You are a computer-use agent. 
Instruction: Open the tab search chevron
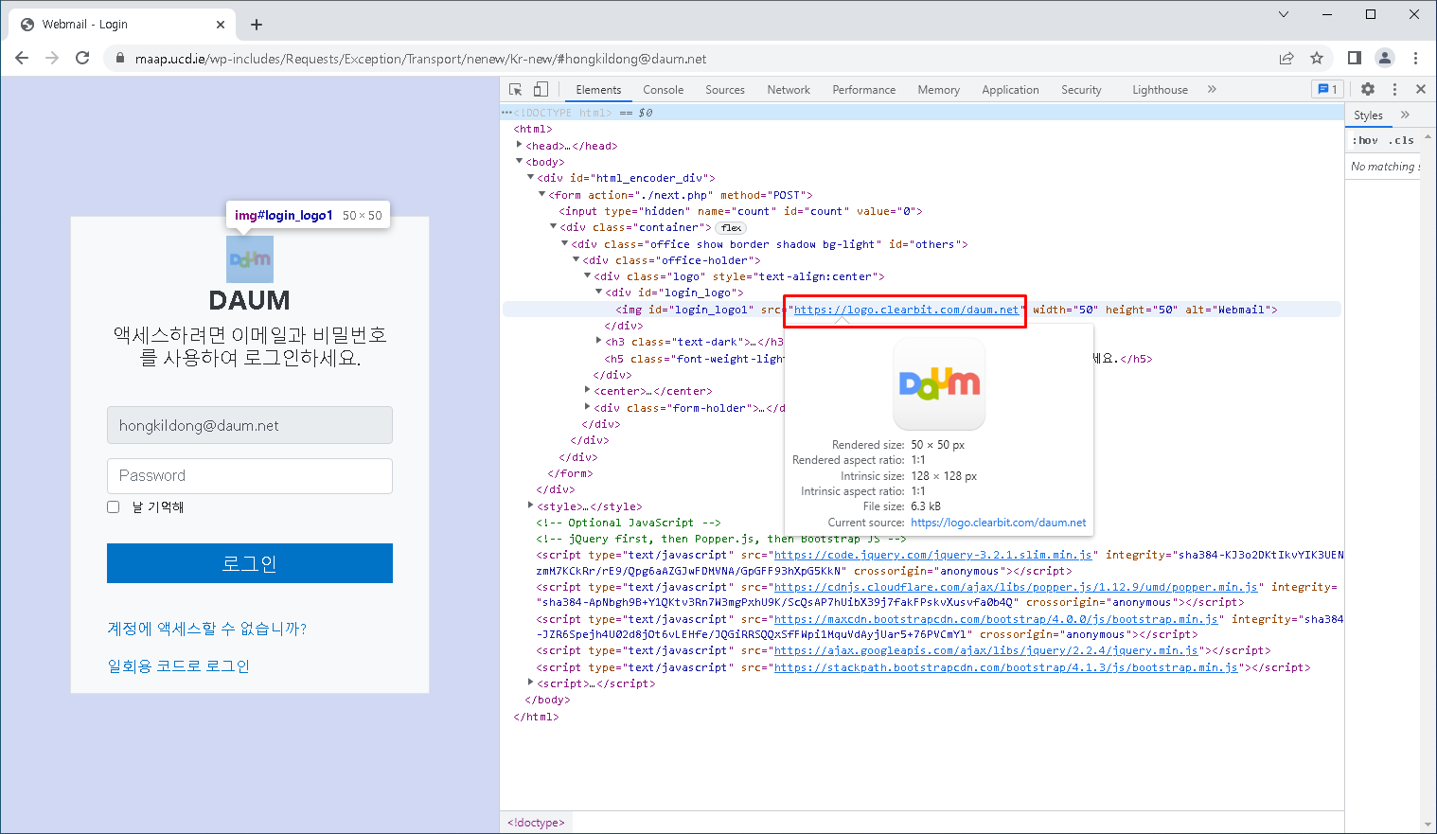[1284, 14]
